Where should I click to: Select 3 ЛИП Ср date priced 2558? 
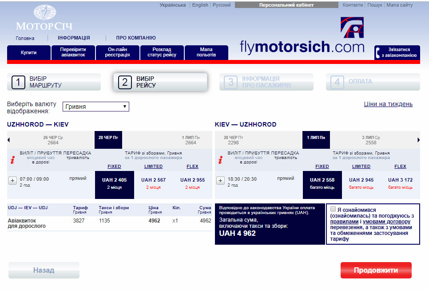coord(371,140)
